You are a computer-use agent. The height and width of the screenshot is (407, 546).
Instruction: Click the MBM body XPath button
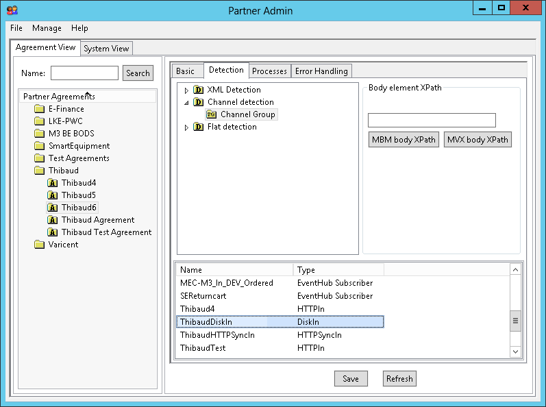click(x=404, y=140)
